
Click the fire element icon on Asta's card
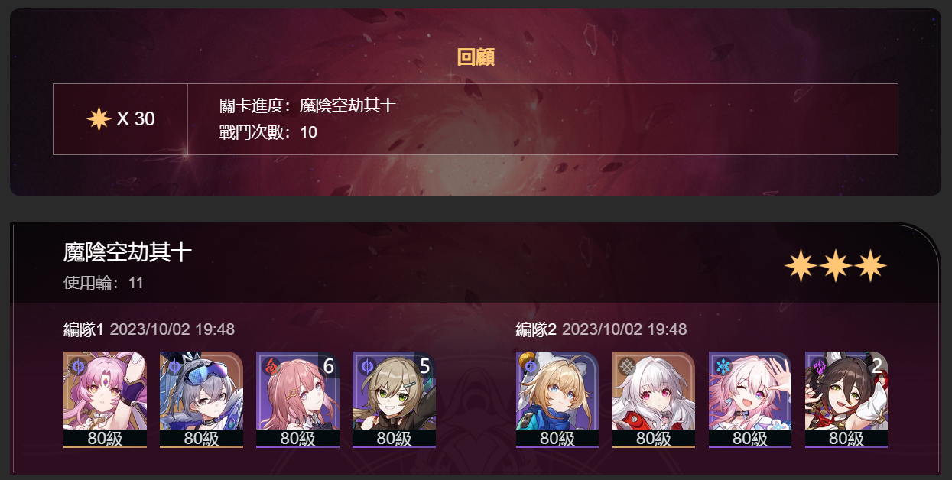click(271, 367)
